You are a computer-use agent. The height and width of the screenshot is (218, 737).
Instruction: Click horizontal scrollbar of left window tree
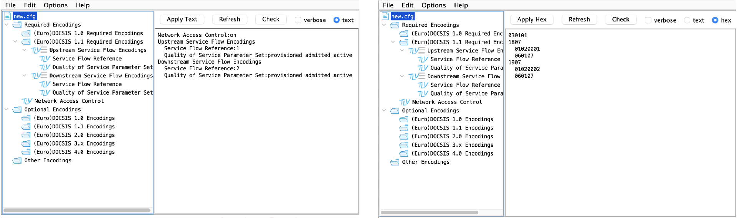tap(77, 210)
